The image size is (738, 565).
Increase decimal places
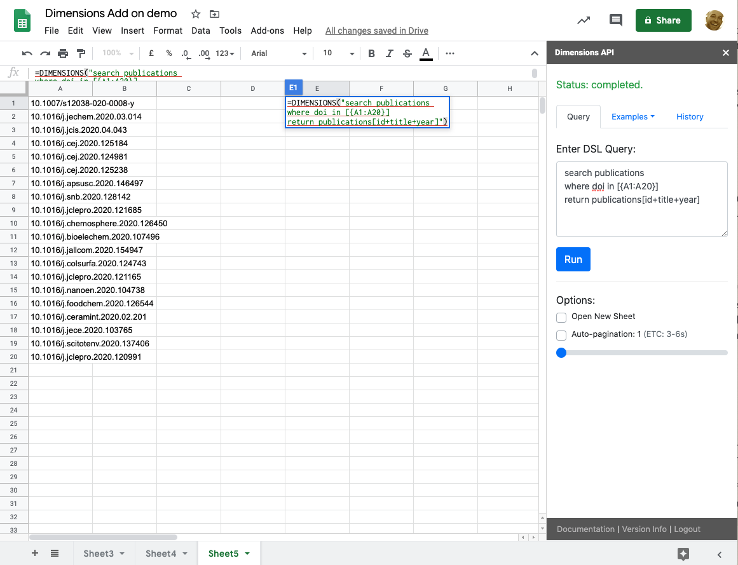pyautogui.click(x=204, y=53)
